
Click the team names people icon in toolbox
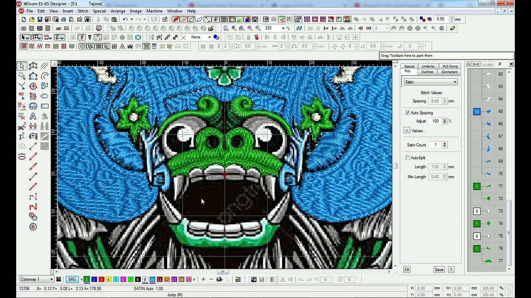tap(33, 126)
